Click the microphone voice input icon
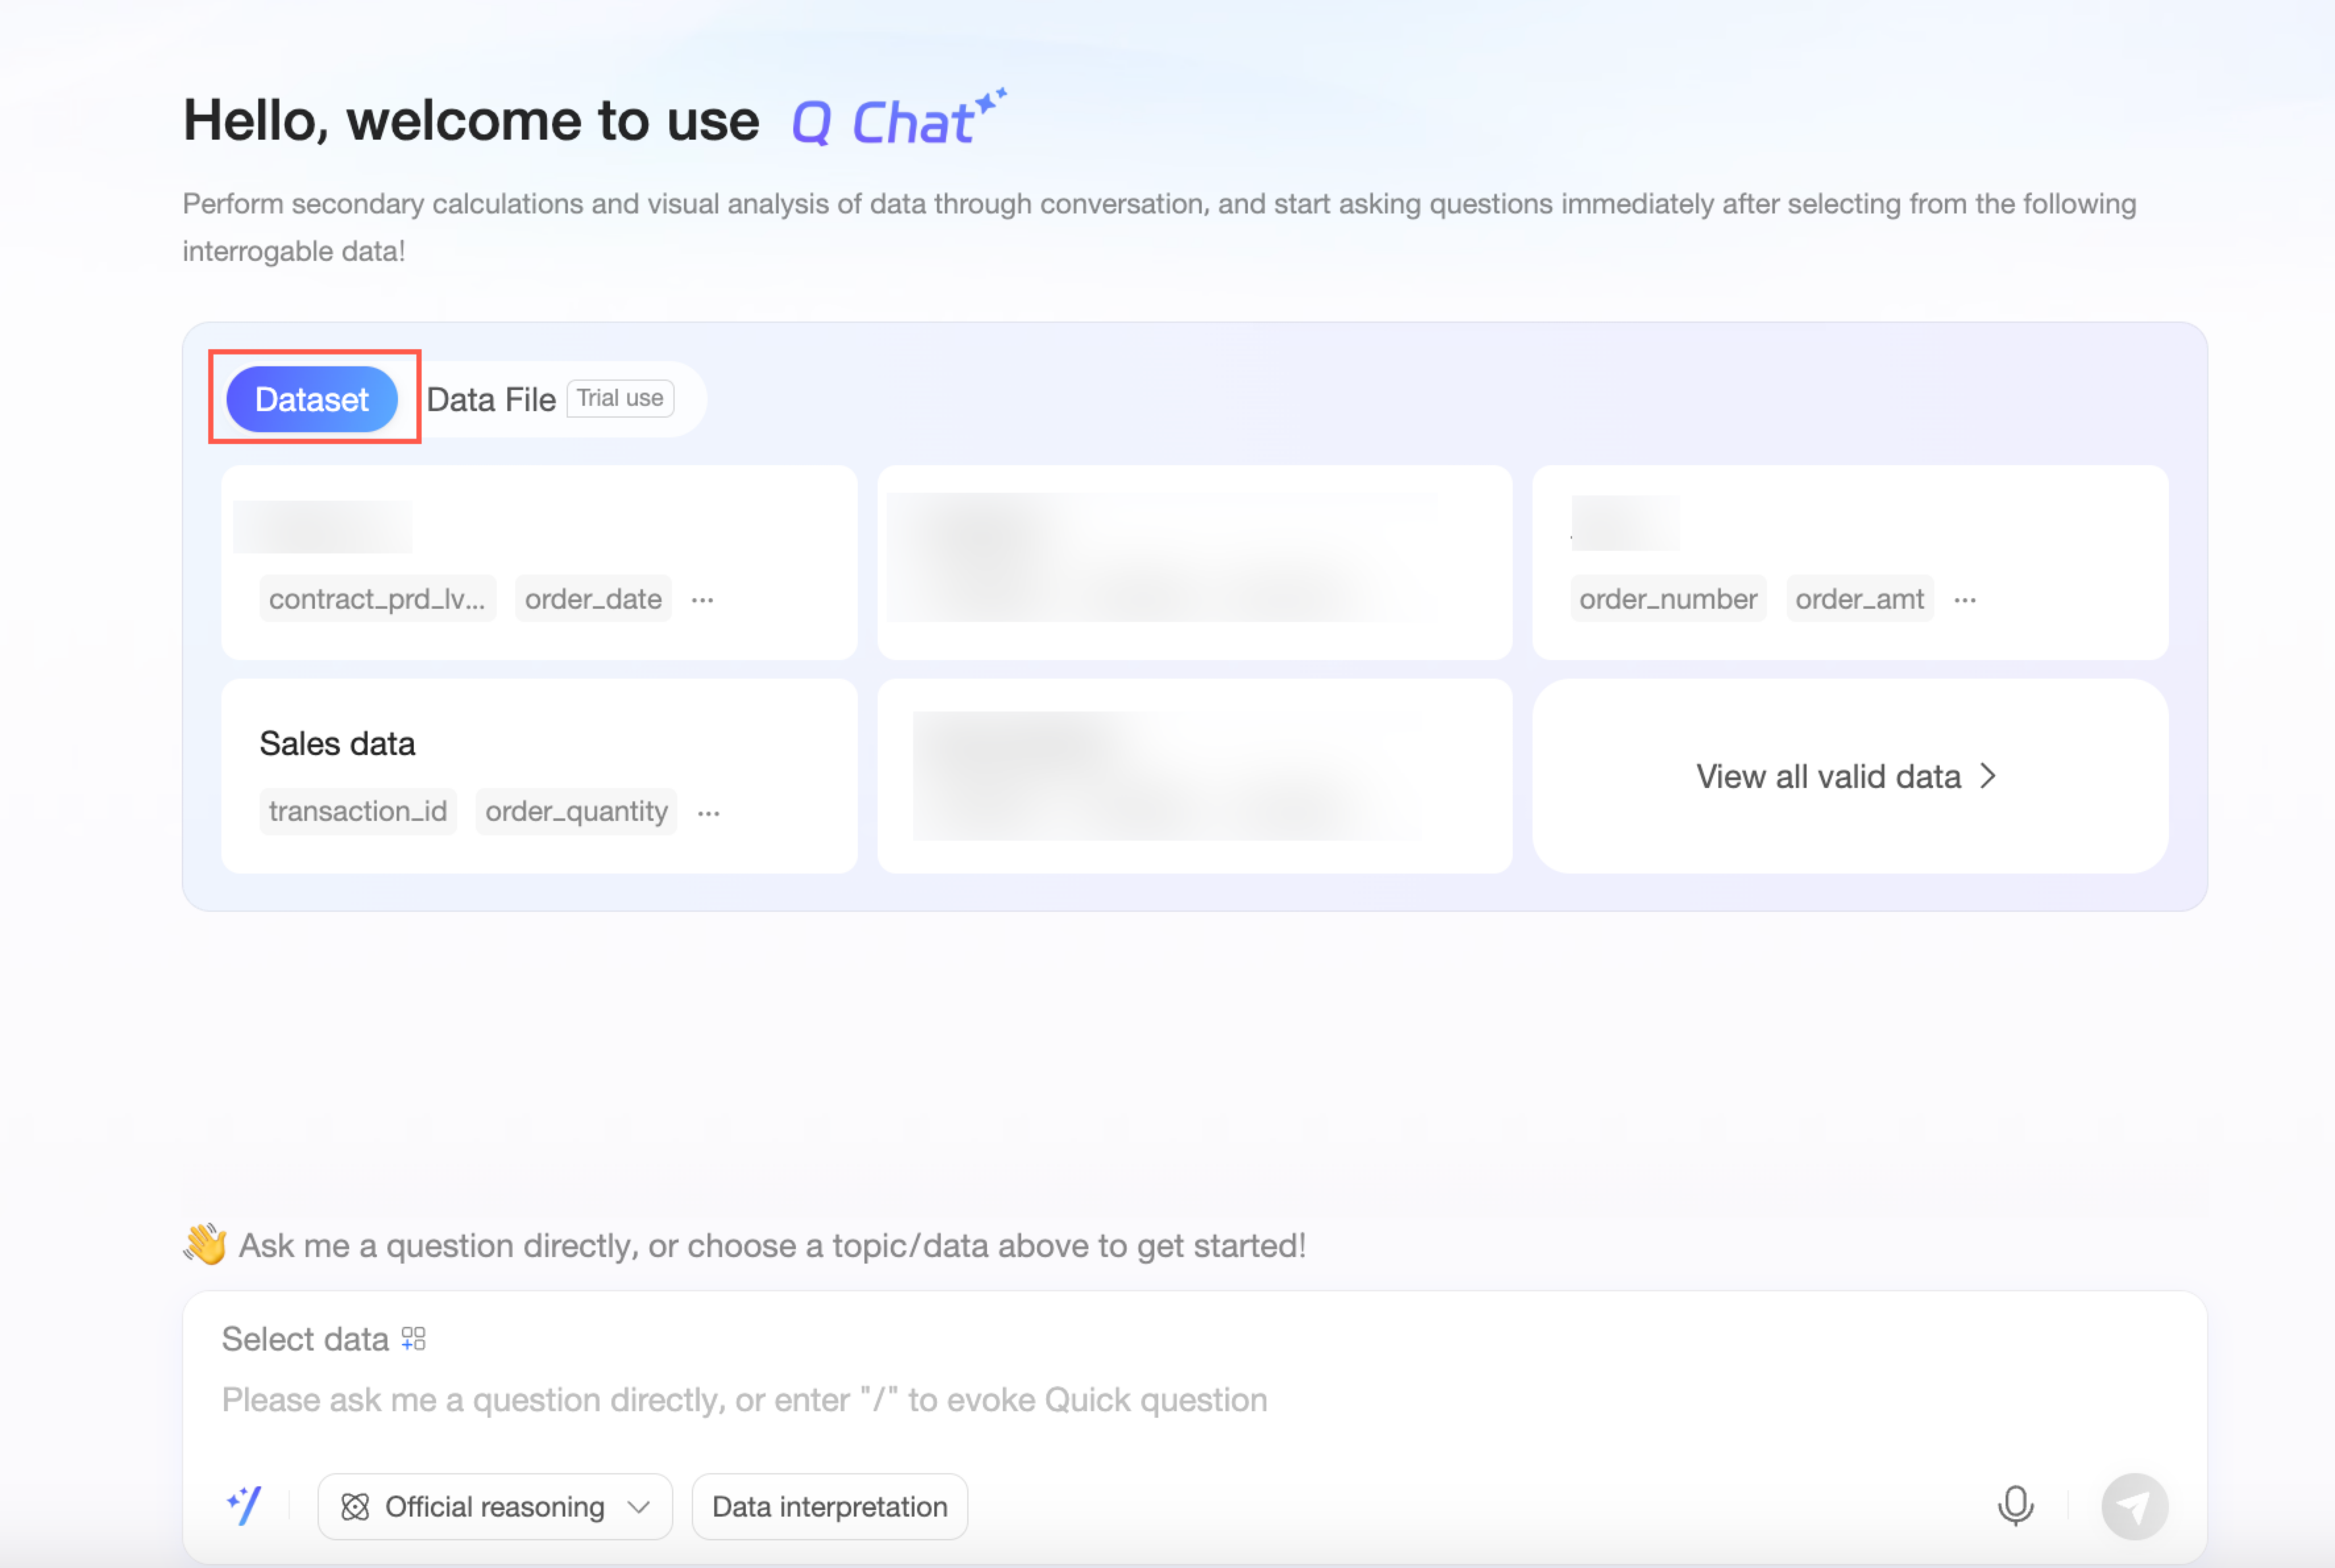The height and width of the screenshot is (1568, 2335). [x=2014, y=1505]
